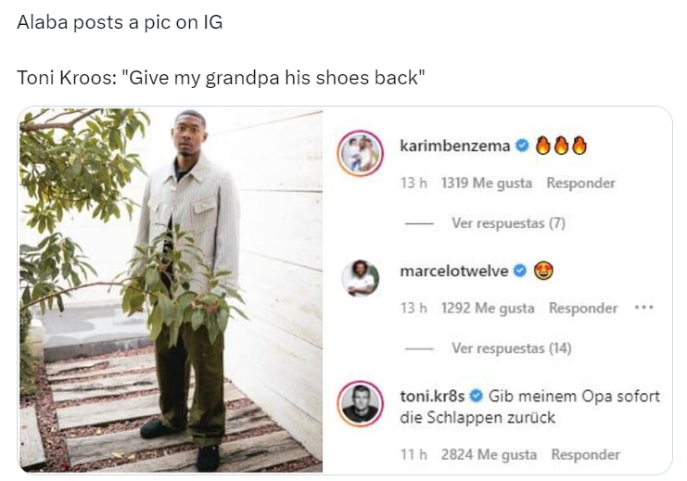View 2824 Me gusta likes
Image resolution: width=687 pixels, height=481 pixels.
[x=489, y=454]
